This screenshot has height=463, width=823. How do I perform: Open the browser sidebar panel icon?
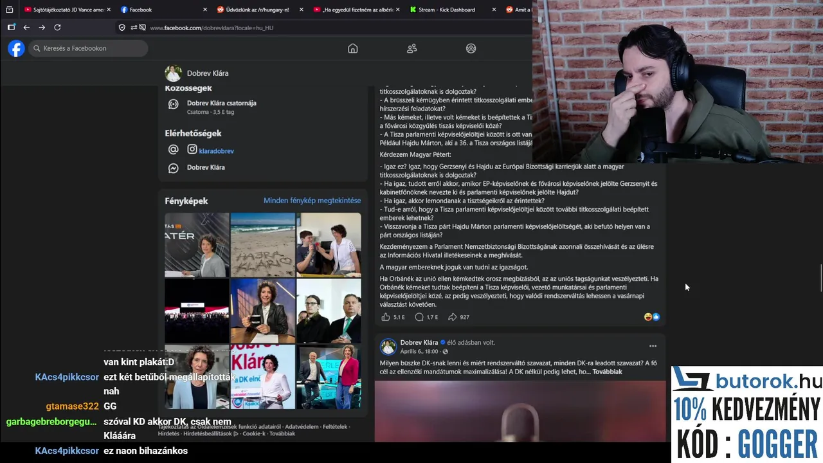(x=11, y=28)
